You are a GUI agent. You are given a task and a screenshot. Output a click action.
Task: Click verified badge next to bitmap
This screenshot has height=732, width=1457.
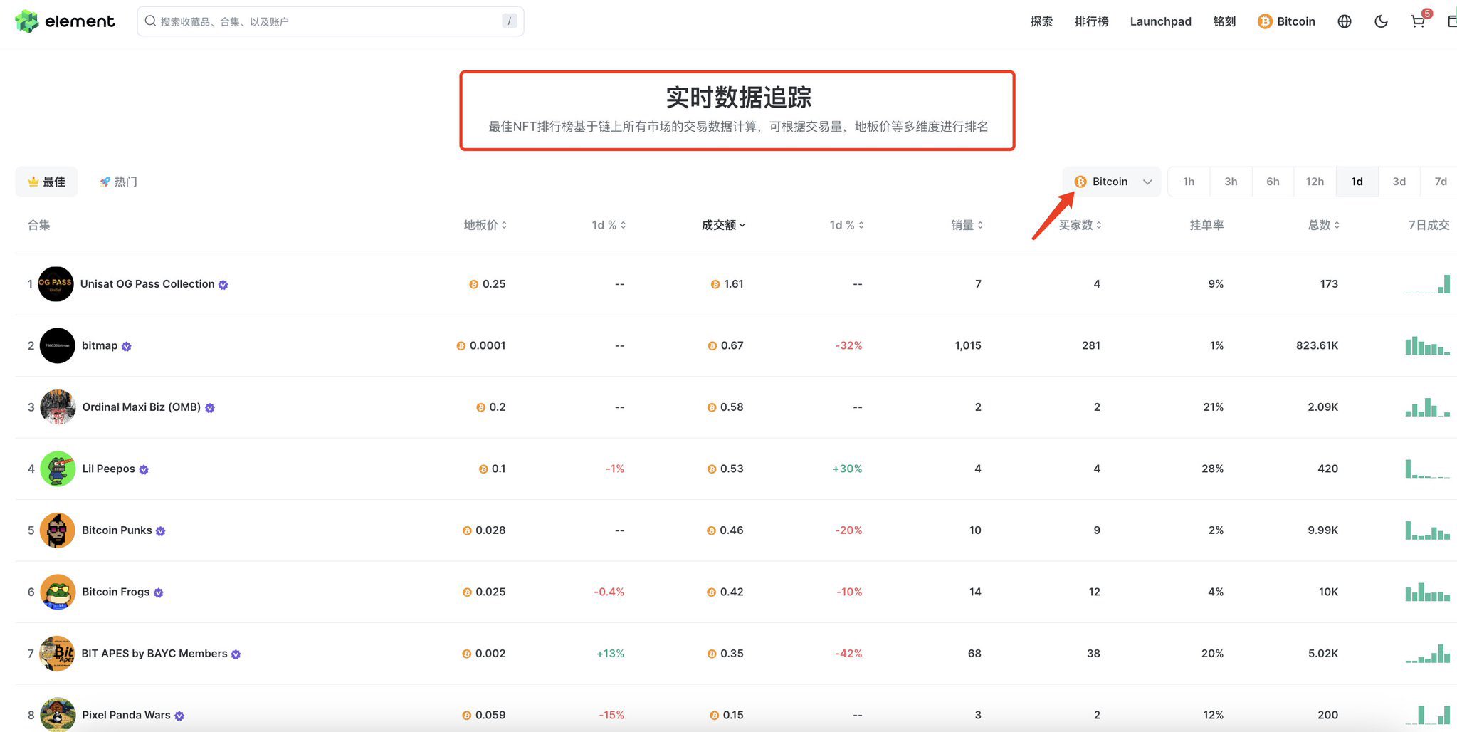coord(126,346)
